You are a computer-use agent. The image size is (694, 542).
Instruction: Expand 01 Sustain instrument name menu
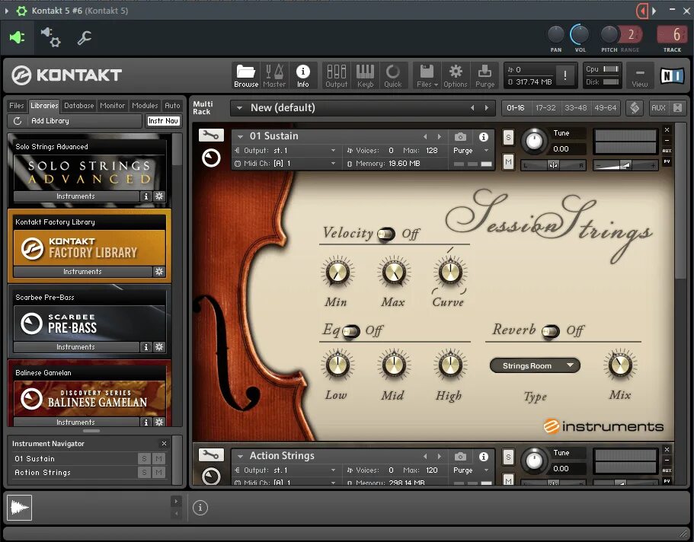tap(240, 136)
